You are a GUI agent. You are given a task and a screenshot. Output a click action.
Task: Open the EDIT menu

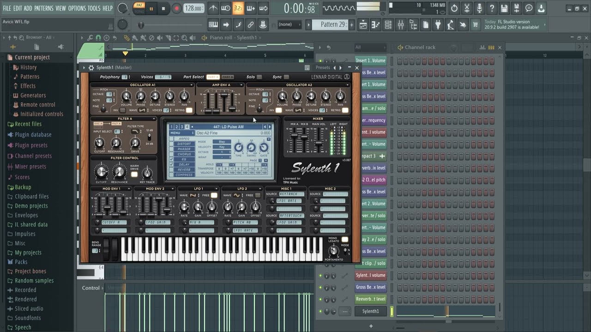(x=18, y=8)
